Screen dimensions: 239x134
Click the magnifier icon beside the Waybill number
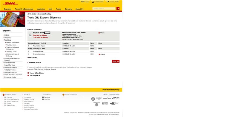click(30, 35)
